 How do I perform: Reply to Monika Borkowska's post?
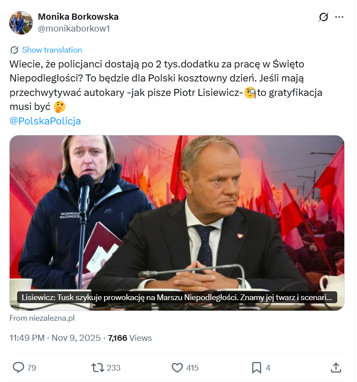coord(18,368)
